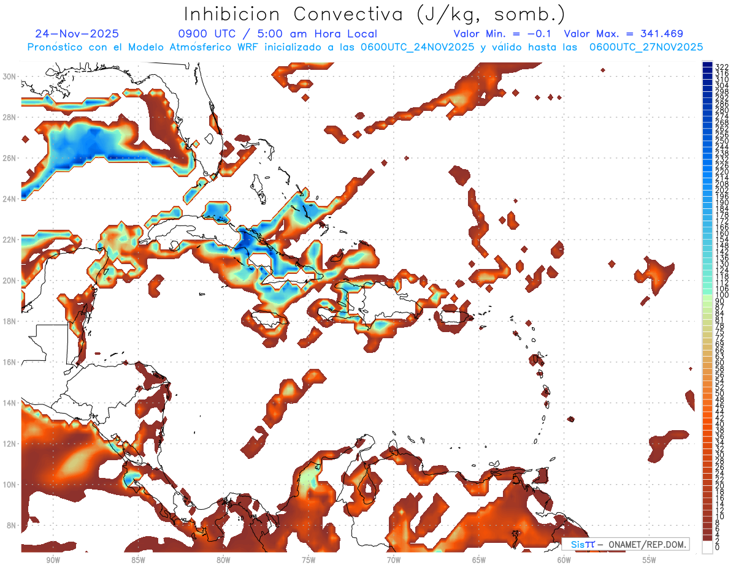Click the "26N" latitude label
Image resolution: width=736 pixels, height=568 pixels.
click(10, 158)
